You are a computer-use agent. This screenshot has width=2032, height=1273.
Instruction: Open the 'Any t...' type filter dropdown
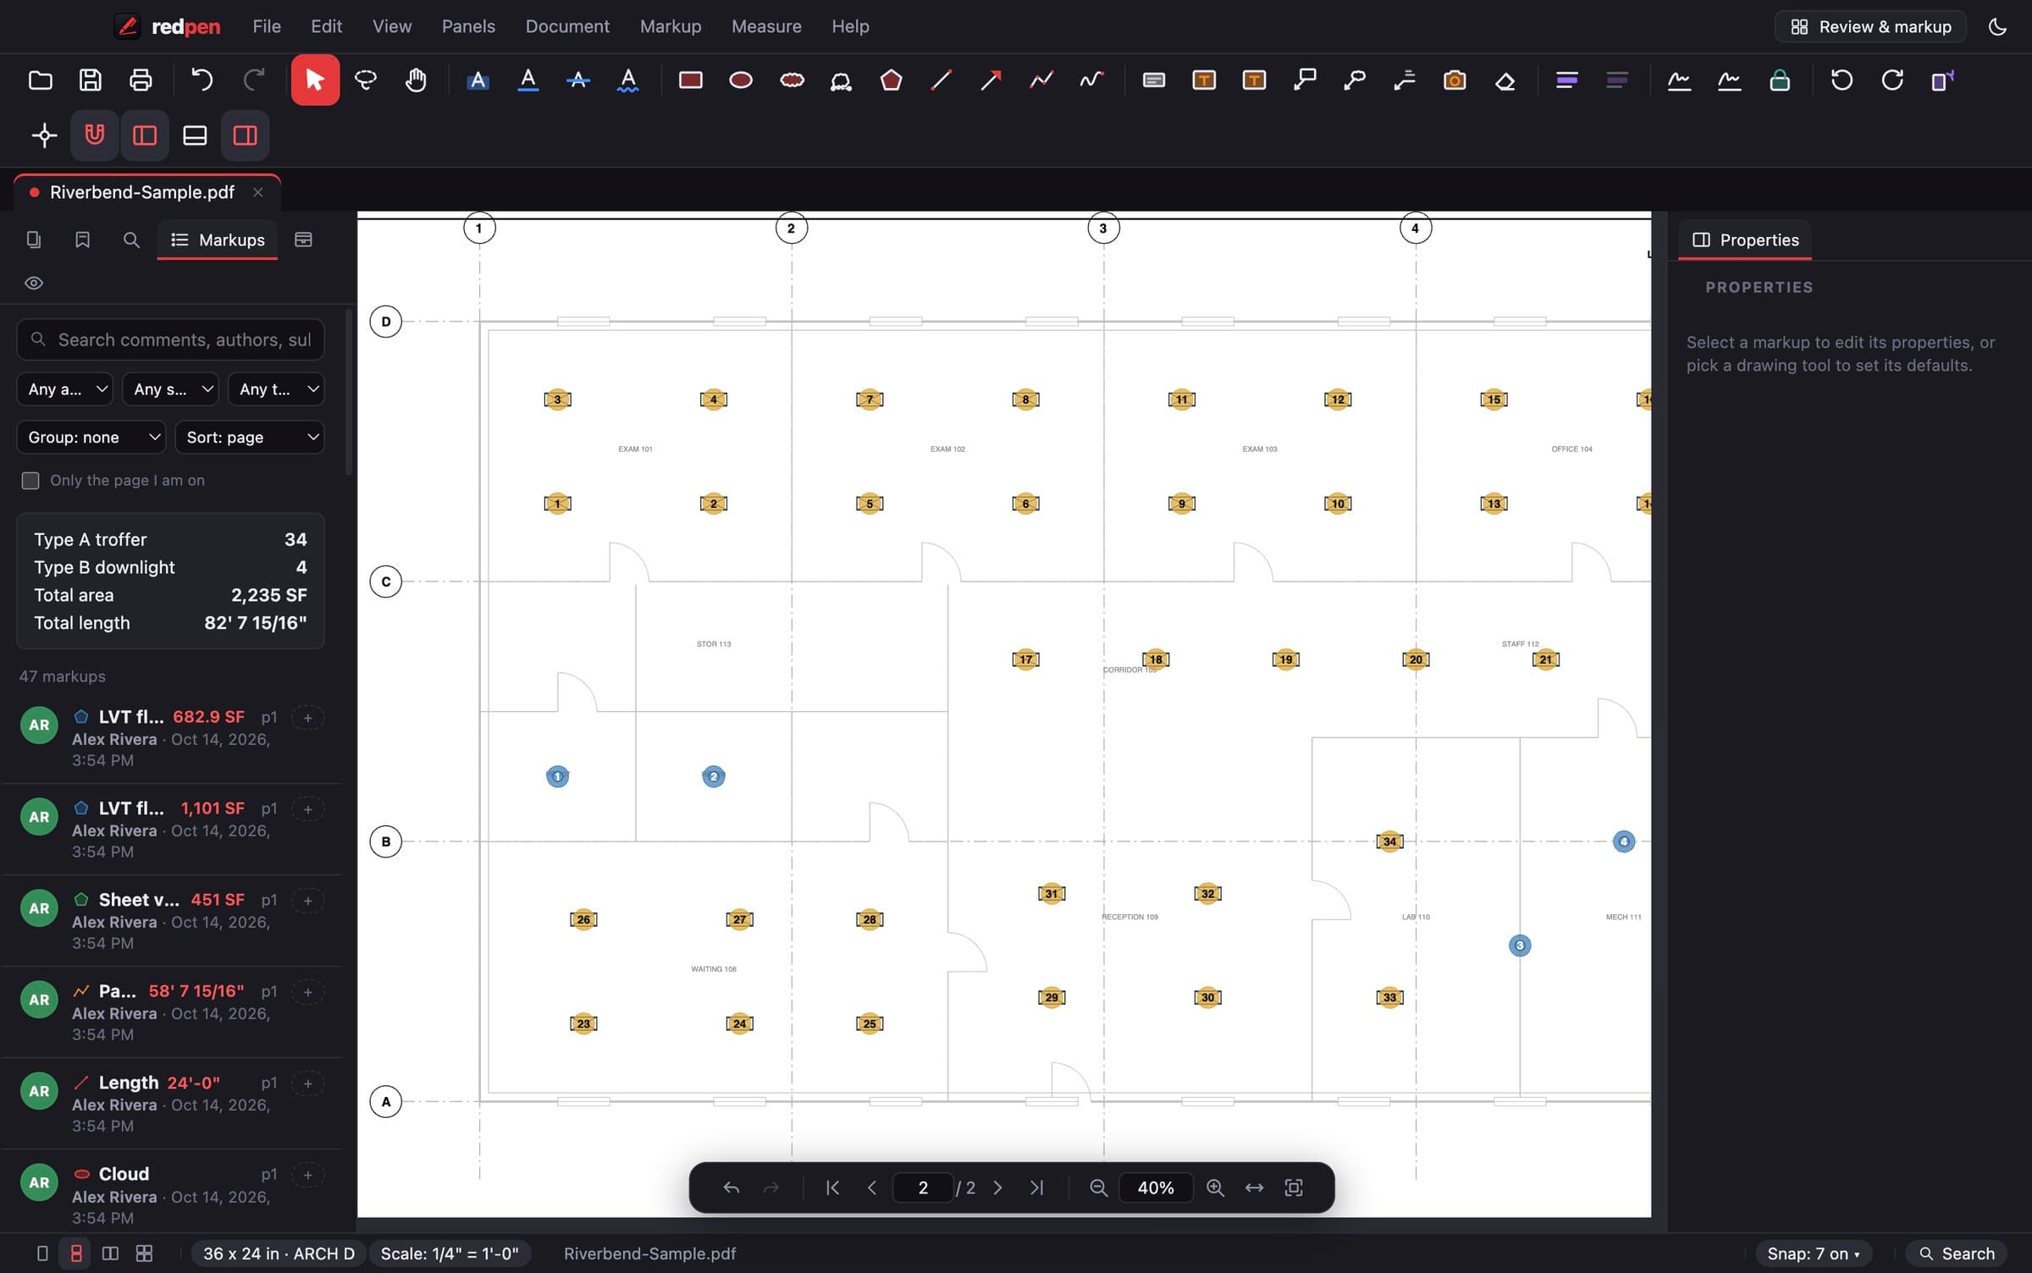click(x=277, y=389)
